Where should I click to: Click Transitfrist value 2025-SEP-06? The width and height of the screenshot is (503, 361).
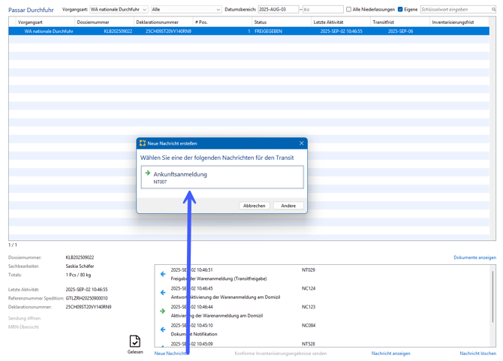(400, 31)
